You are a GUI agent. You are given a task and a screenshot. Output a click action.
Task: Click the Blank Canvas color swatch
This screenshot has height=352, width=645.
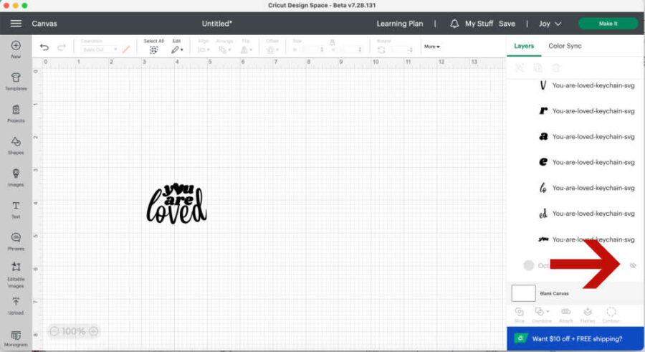point(523,293)
